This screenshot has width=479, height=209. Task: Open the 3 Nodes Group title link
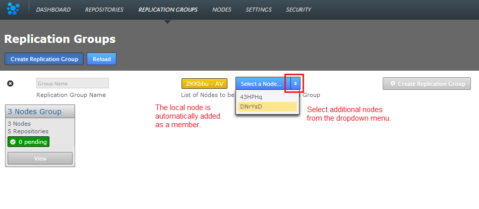pos(34,112)
